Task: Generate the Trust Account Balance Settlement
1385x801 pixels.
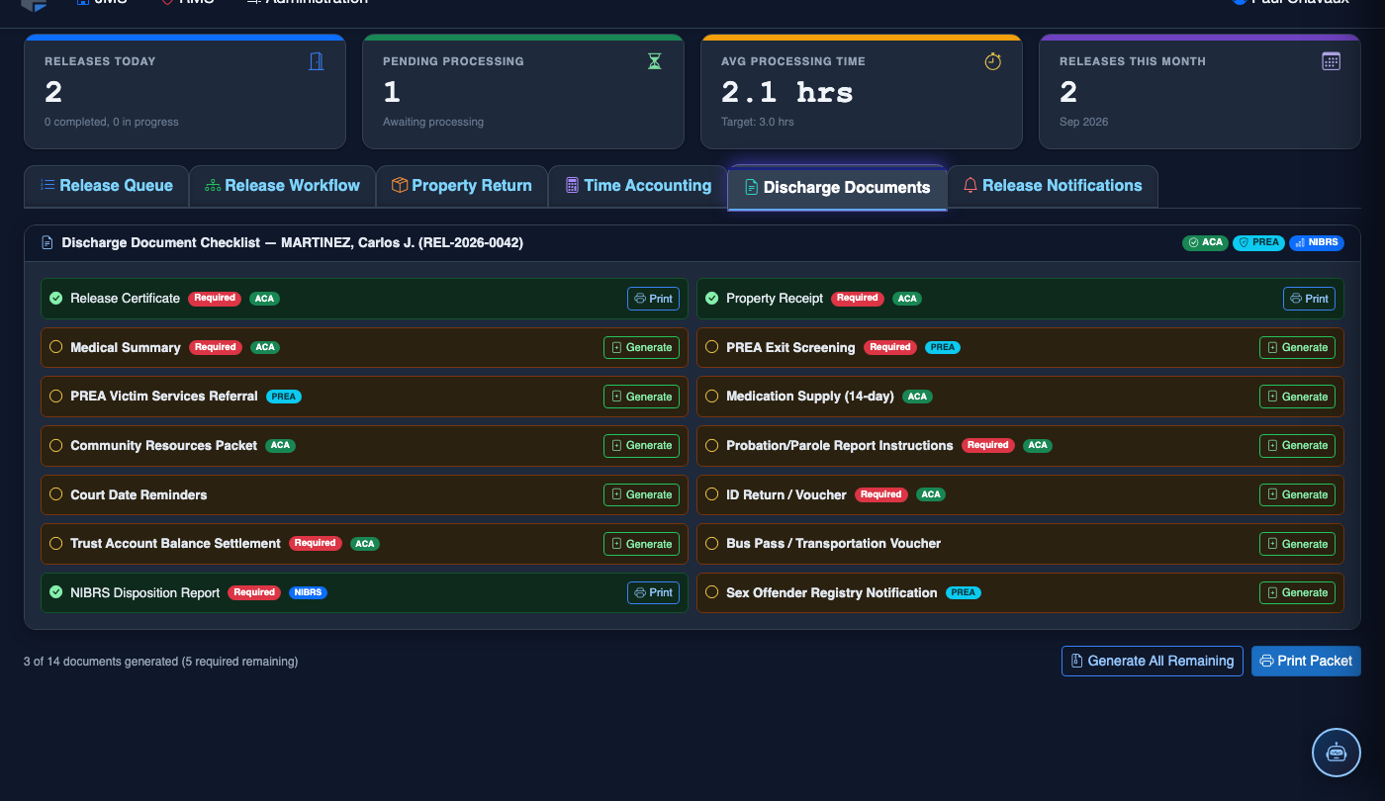Action: (x=642, y=544)
